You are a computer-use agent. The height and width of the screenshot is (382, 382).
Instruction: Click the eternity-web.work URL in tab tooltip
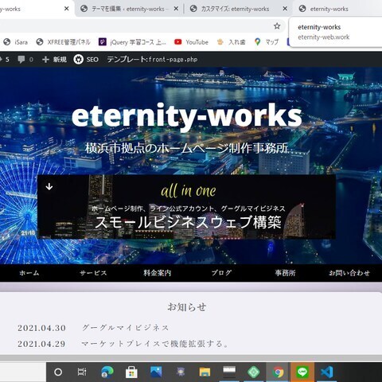pos(324,37)
